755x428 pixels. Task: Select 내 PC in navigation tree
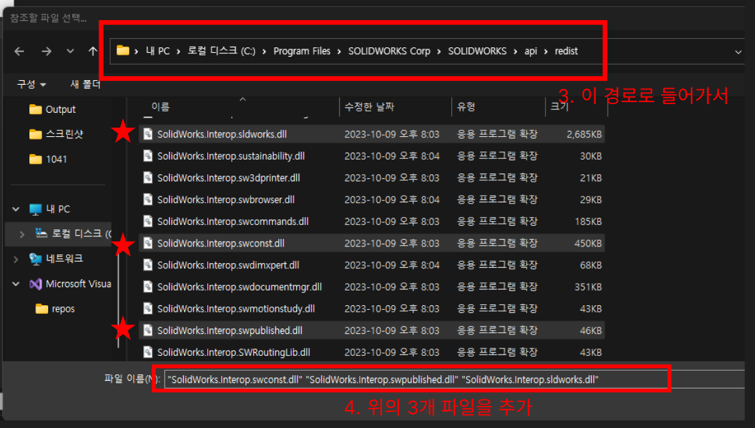(58, 209)
